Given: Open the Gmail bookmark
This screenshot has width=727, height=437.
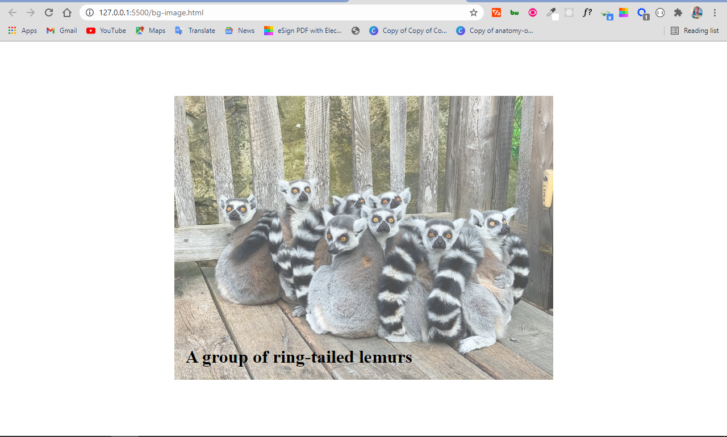Looking at the screenshot, I should pyautogui.click(x=61, y=31).
